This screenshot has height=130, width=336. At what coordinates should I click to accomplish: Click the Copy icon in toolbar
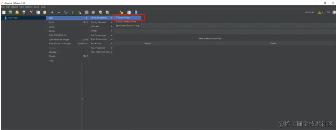tap(38, 12)
